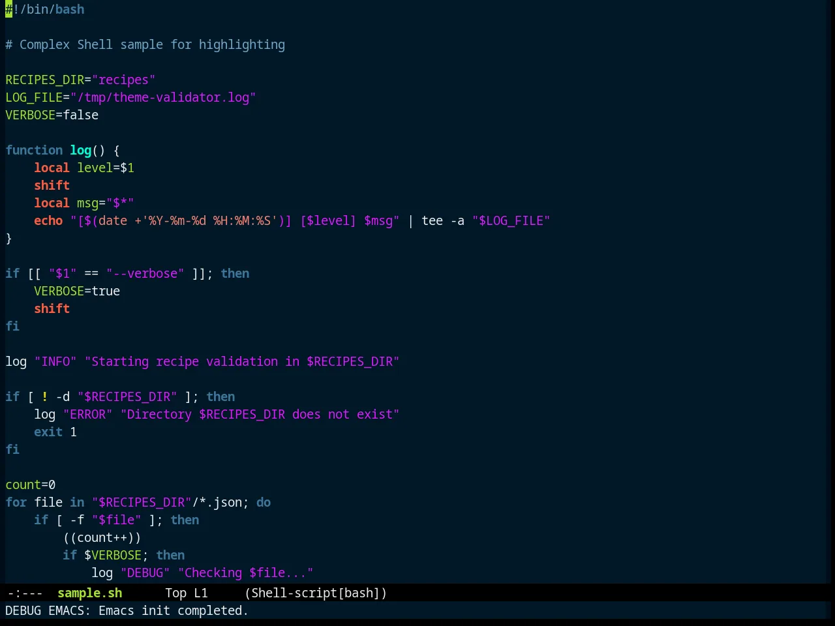Click the "DEBUG" string in log call
Image resolution: width=835 pixels, height=626 pixels.
(145, 573)
